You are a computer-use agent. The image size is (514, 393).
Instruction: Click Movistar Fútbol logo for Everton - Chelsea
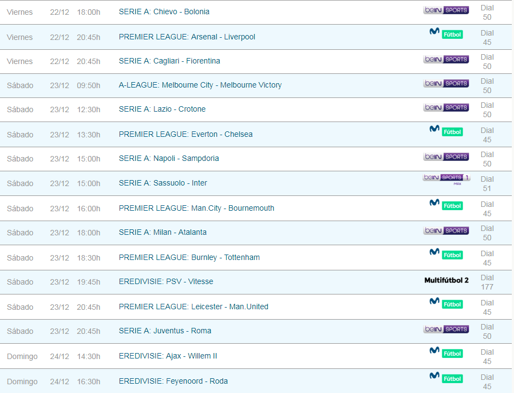(x=446, y=131)
